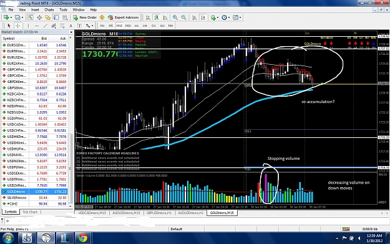Open a new chart from the toolbar
390x244 pixels.
click(x=6, y=17)
